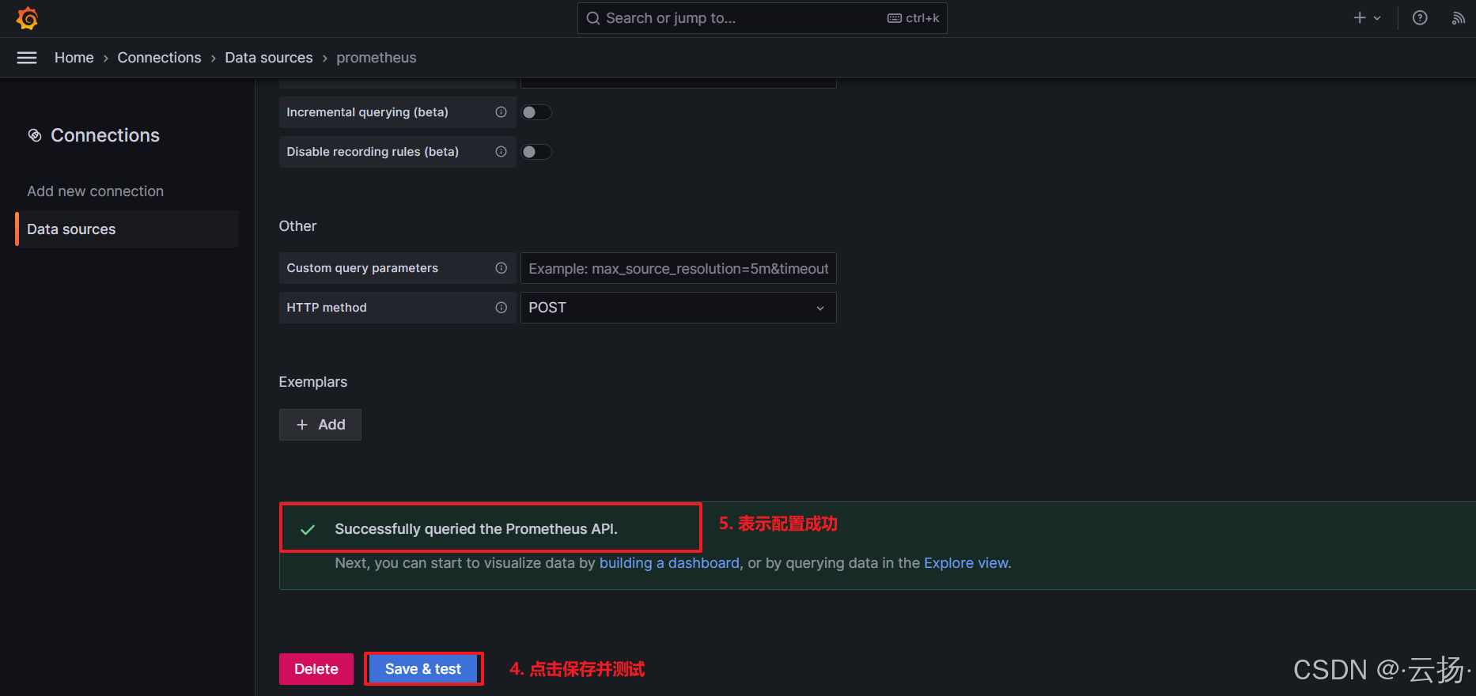This screenshot has height=696, width=1476.
Task: Click the prometheus breadcrumb text
Action: coord(377,58)
